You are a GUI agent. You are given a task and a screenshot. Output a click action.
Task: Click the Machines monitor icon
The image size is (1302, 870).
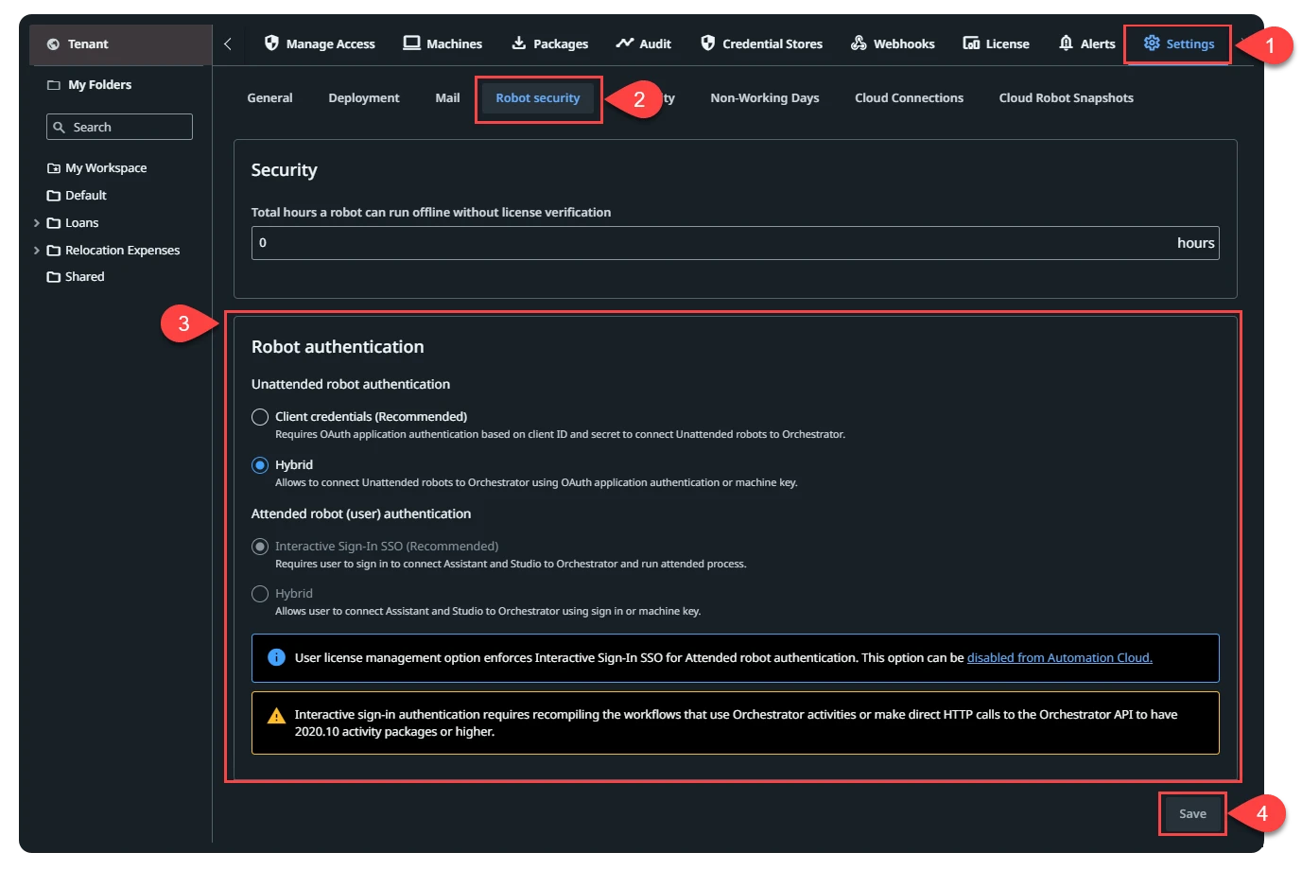point(411,43)
